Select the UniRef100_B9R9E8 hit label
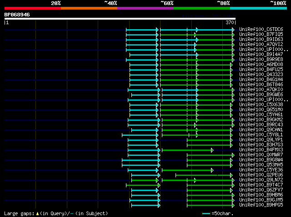291x217 pixels. [x=261, y=60]
